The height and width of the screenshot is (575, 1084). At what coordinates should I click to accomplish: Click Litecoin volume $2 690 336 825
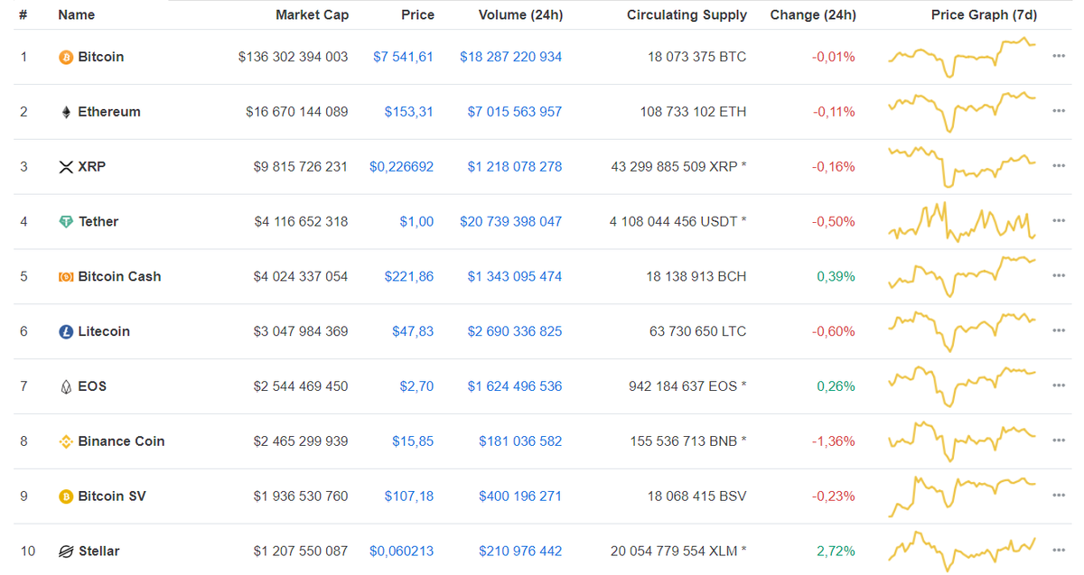514,332
